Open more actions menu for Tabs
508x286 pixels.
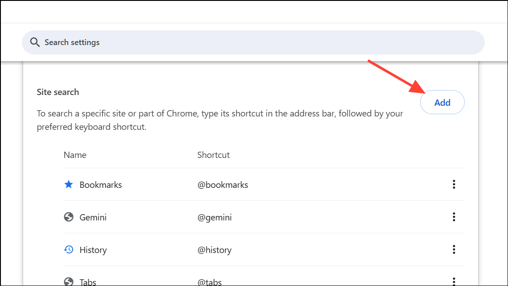454,281
